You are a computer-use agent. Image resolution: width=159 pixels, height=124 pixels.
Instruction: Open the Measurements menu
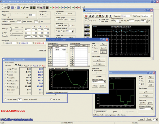pyautogui.click(x=23, y=5)
